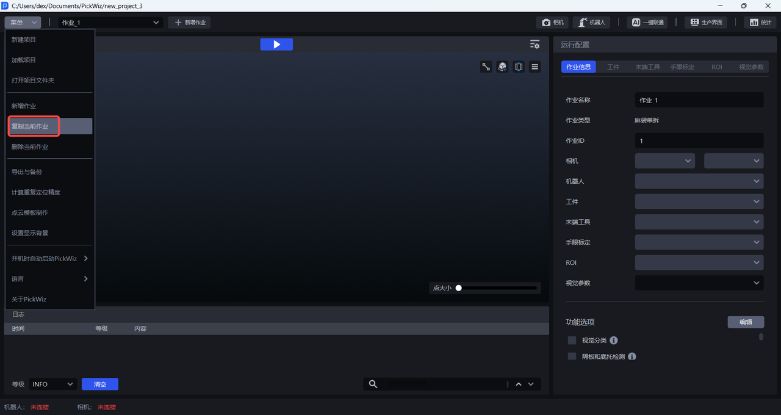Screen dimensions: 781x415
Task: Enable the 隔板和底托检测 checkbox
Action: pyautogui.click(x=572, y=356)
